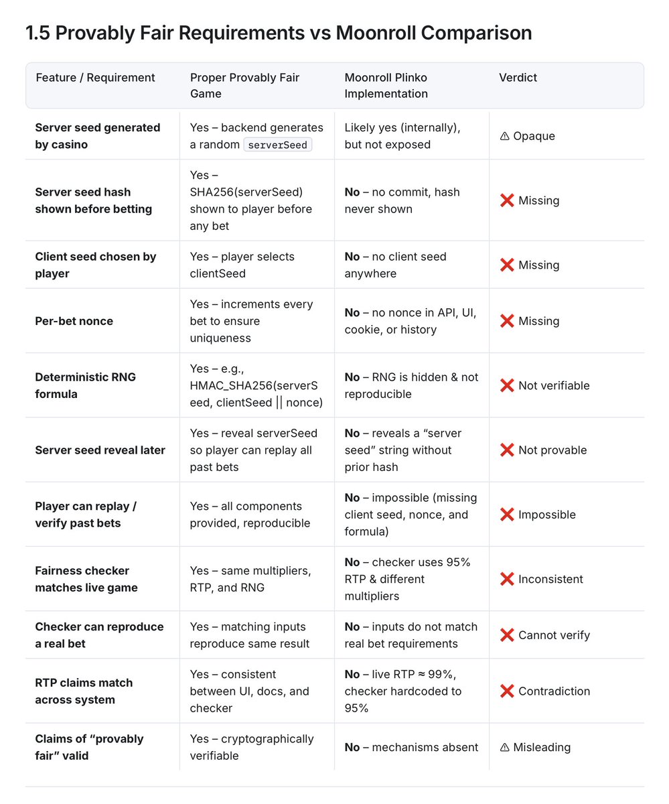Click the warning icon beside Opaque
Screen dimensions: 669x804
click(x=504, y=136)
